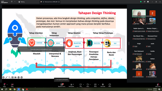Screen dimensions: 162x91
Task: Expand the Share options arrow
Action: 98,84
